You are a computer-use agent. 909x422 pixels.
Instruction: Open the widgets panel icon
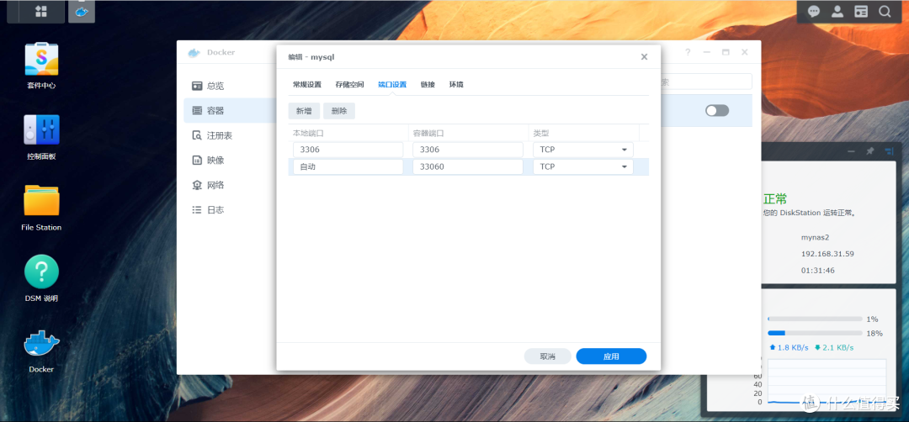[862, 12]
